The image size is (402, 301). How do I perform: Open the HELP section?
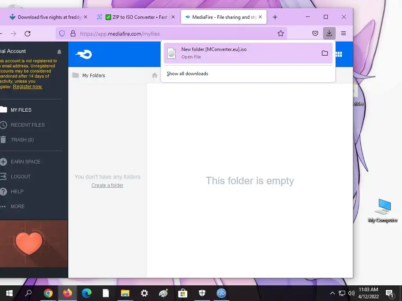17,191
